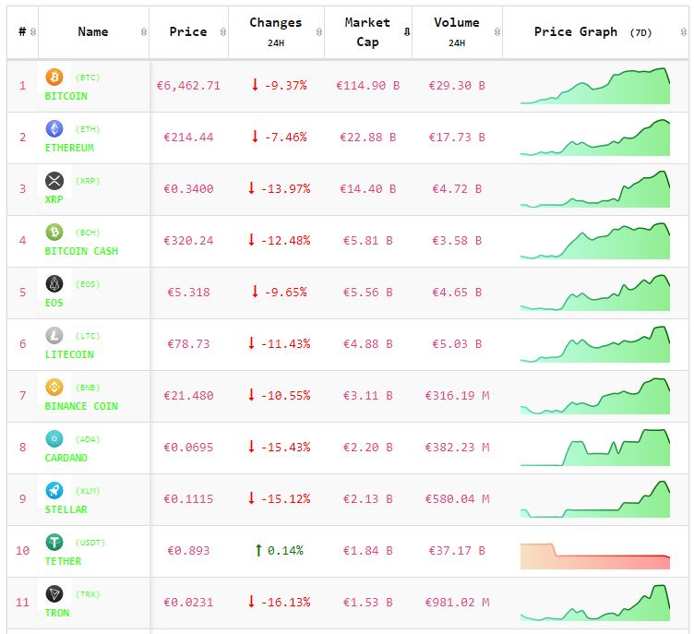The width and height of the screenshot is (694, 634).
Task: Click the Tether logo icon
Action: (x=54, y=543)
